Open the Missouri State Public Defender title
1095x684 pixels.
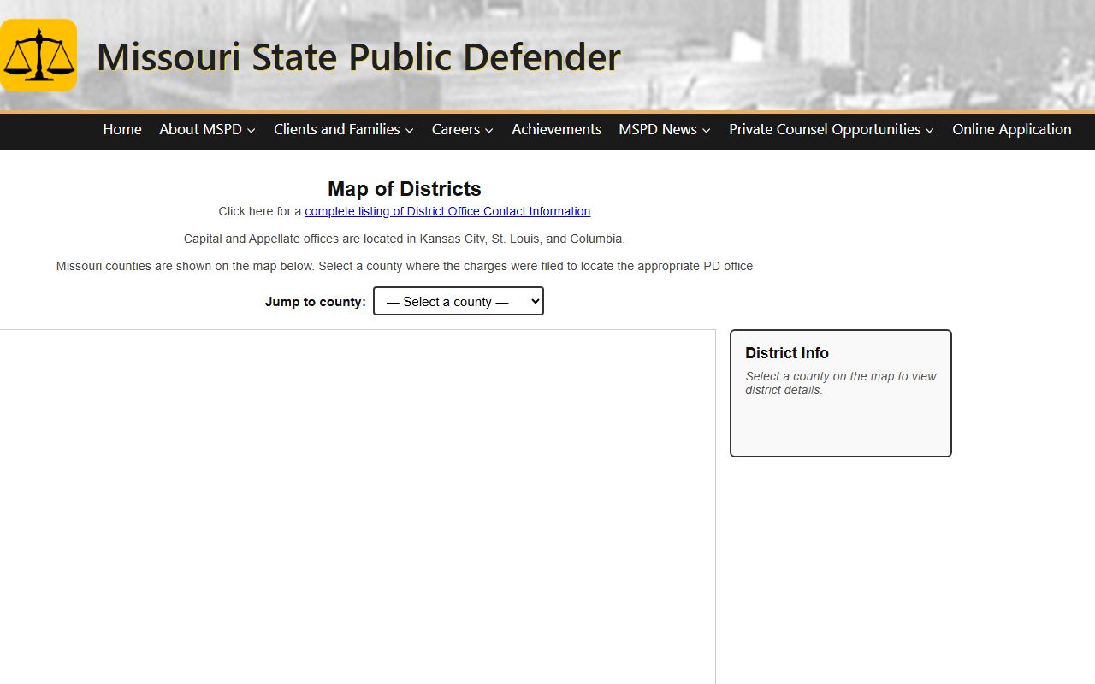click(358, 57)
